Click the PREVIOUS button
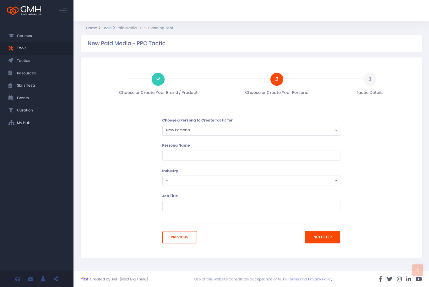 (x=180, y=237)
